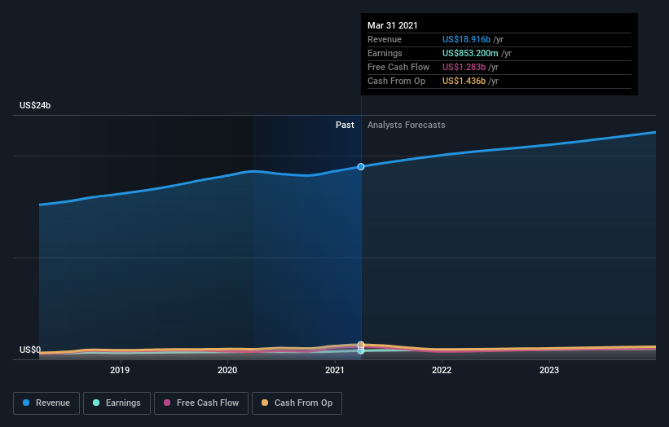The width and height of the screenshot is (669, 427).
Task: Toggle the Free Cash Flow legend button
Action: [x=201, y=403]
